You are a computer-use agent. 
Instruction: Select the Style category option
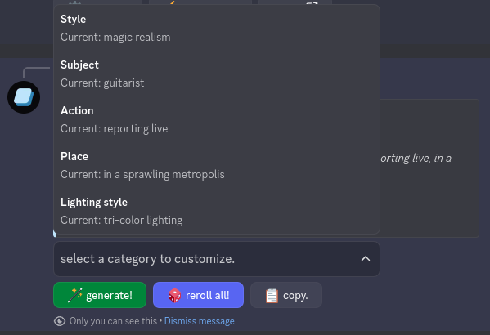click(217, 28)
